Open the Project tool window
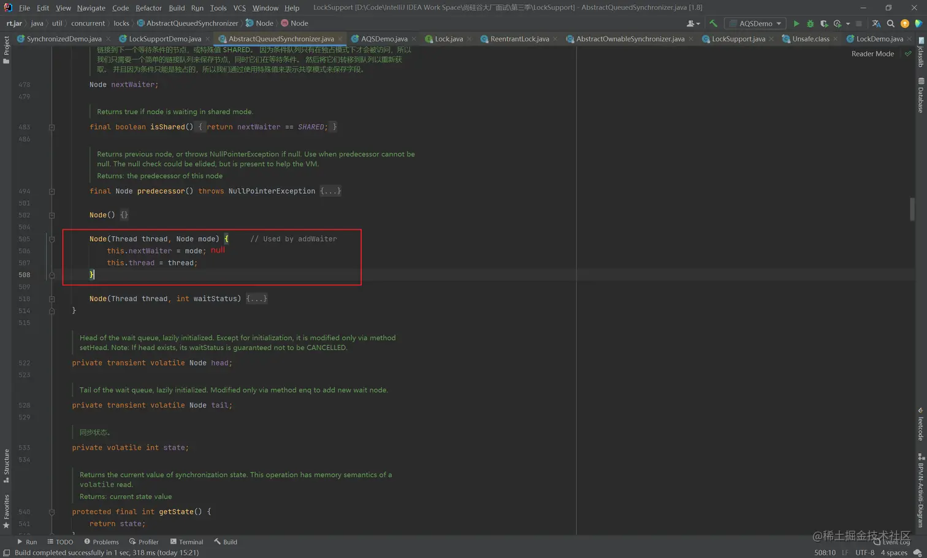This screenshot has height=558, width=927. tap(6, 50)
